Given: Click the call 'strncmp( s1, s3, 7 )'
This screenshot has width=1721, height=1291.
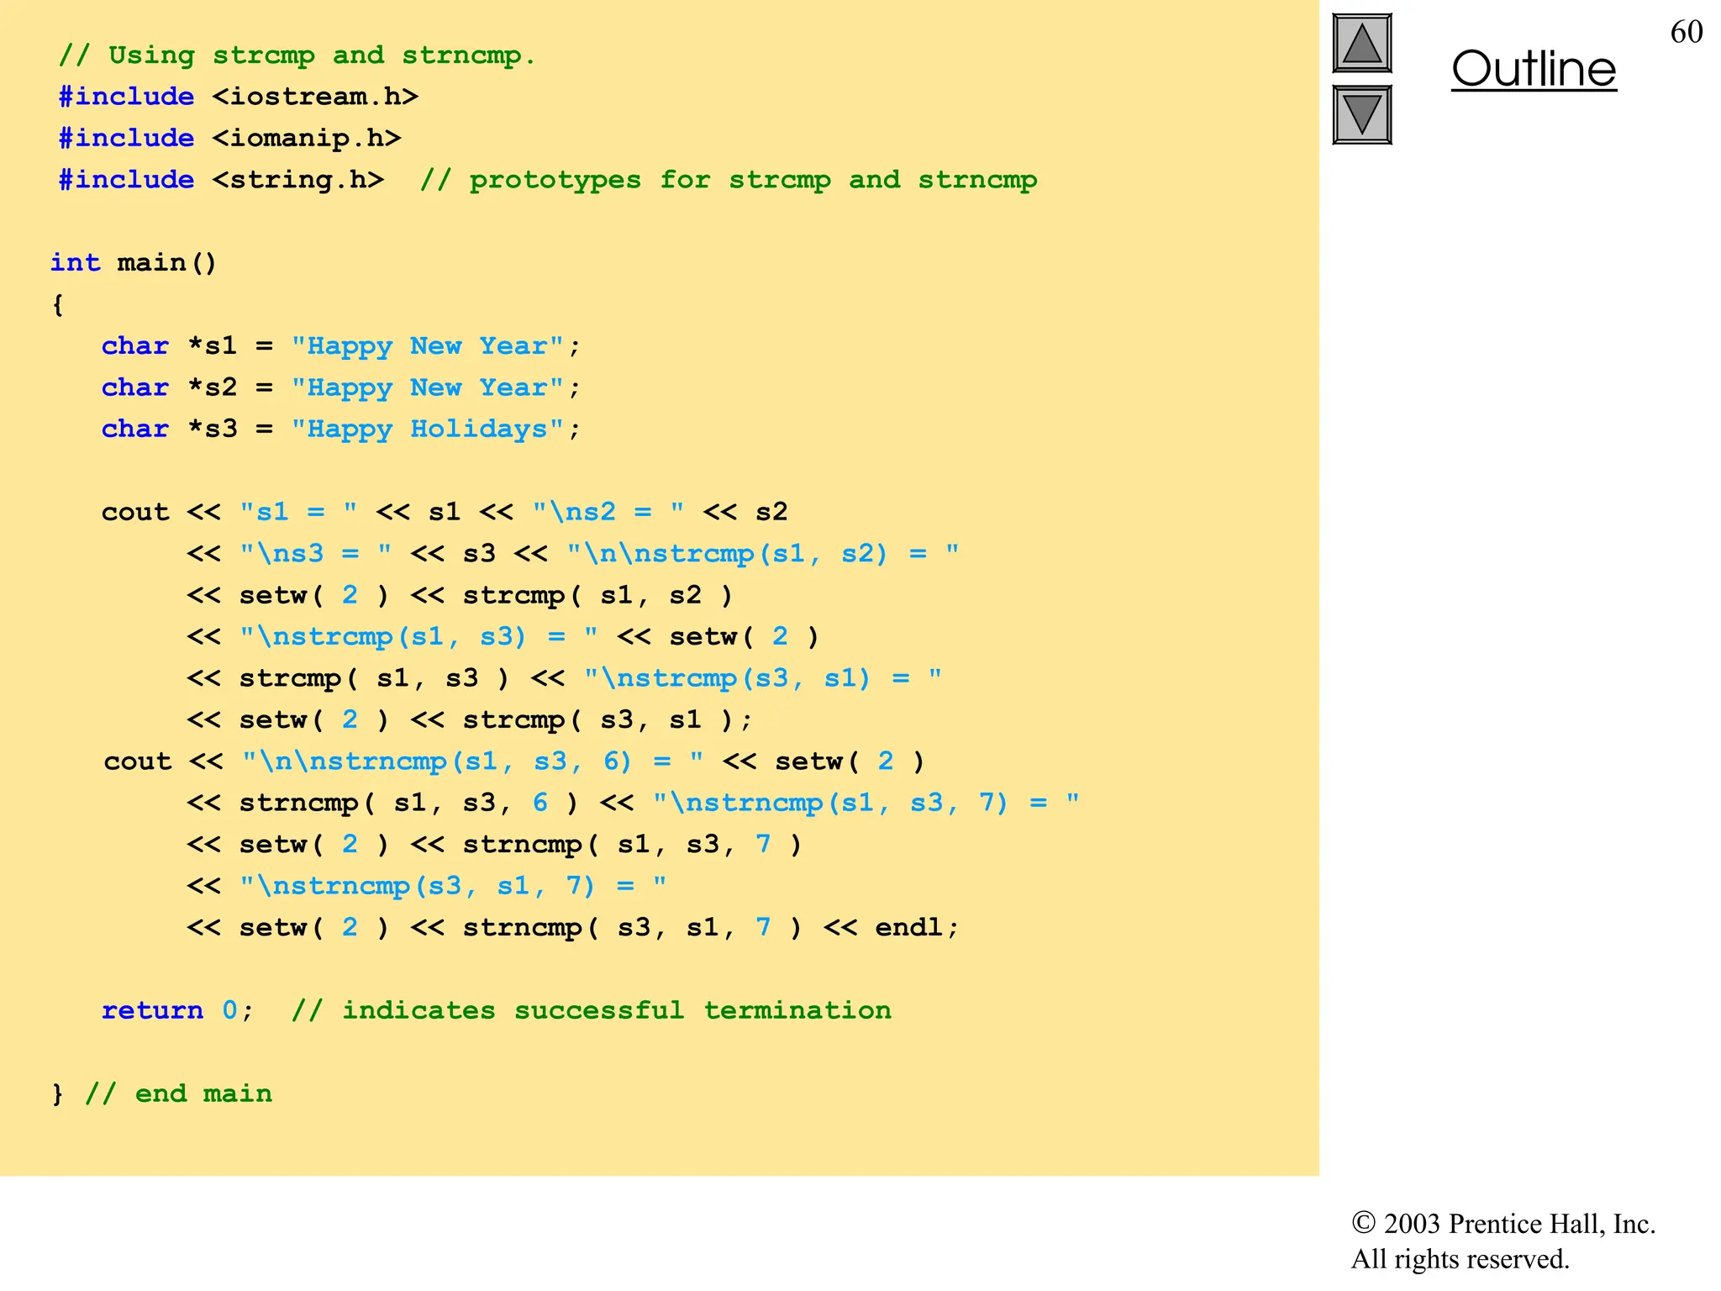Looking at the screenshot, I should tap(633, 844).
